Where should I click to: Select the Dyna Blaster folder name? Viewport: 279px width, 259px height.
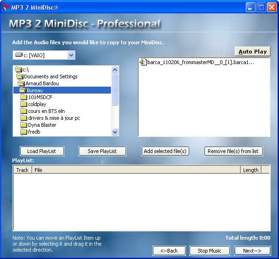point(42,125)
